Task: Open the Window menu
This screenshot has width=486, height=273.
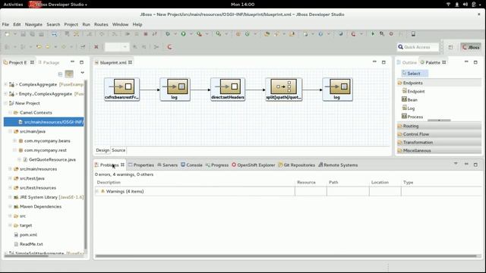Action: coord(120,24)
